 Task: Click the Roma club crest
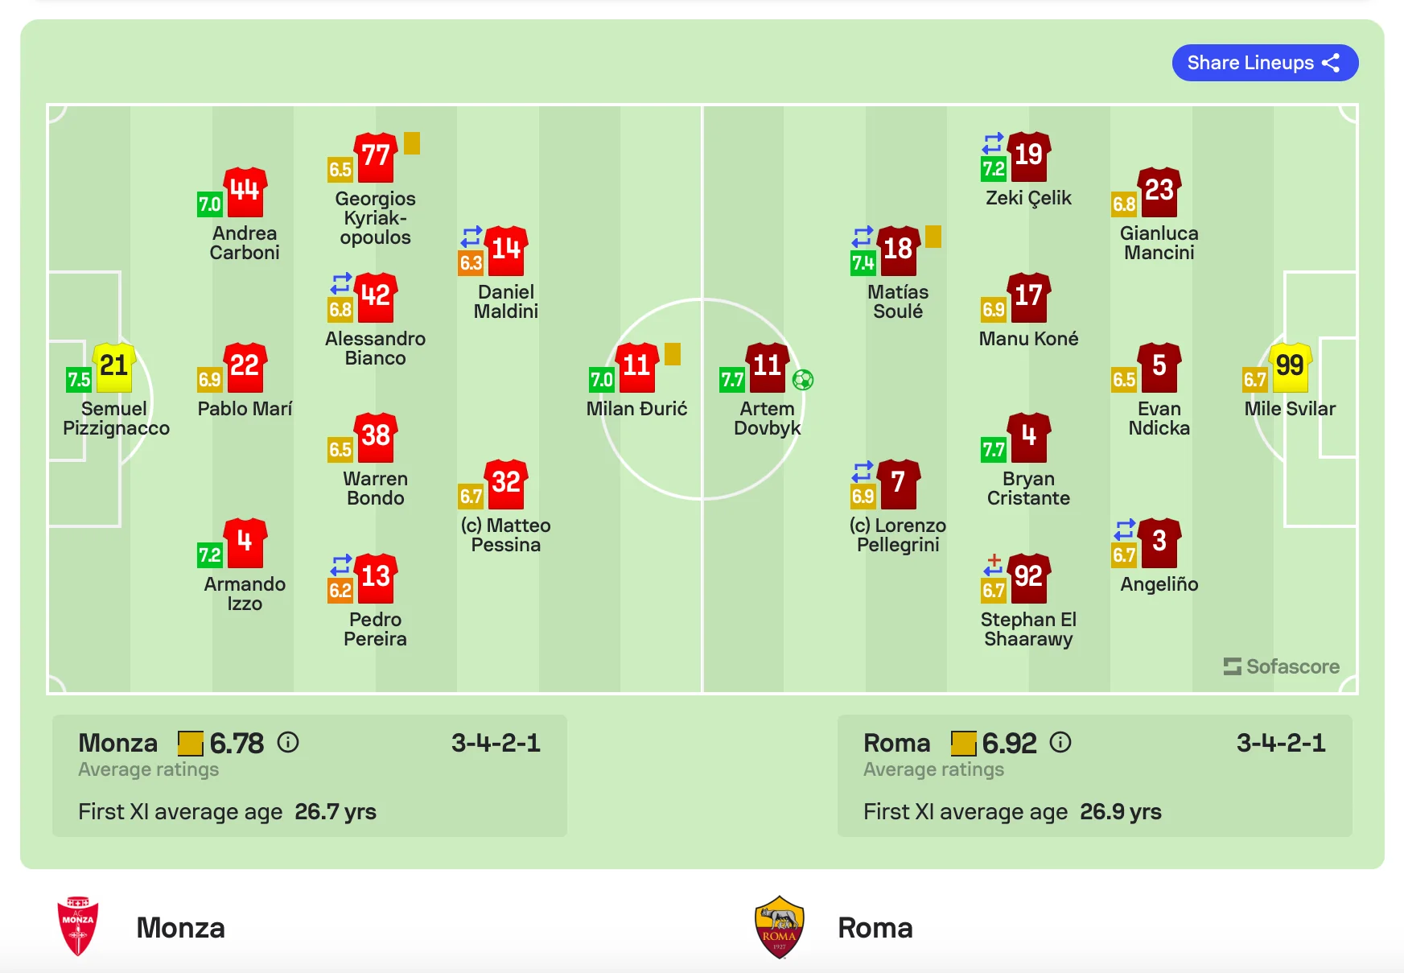[x=779, y=927]
